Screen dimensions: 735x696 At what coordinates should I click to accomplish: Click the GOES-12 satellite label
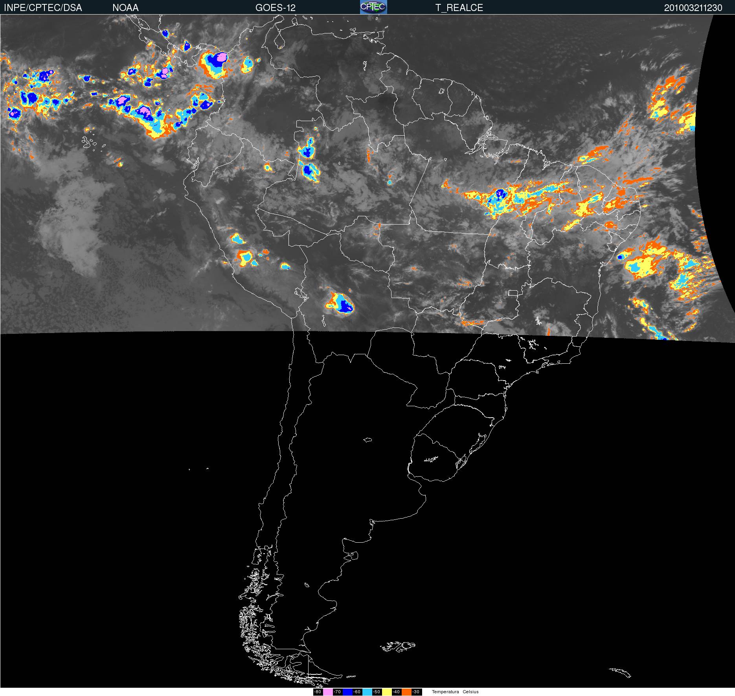point(276,8)
